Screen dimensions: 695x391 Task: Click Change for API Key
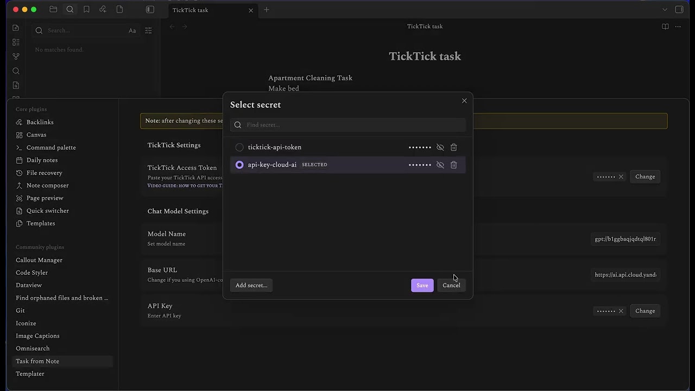point(645,311)
